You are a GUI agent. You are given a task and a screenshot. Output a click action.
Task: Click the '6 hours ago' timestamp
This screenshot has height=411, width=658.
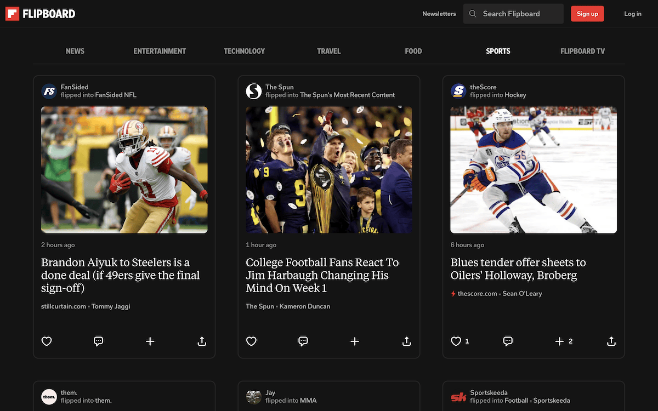[x=467, y=245]
